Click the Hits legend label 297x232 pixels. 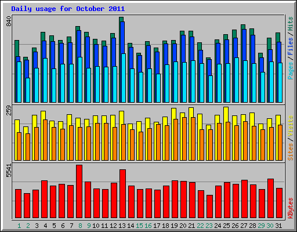pos(290,24)
